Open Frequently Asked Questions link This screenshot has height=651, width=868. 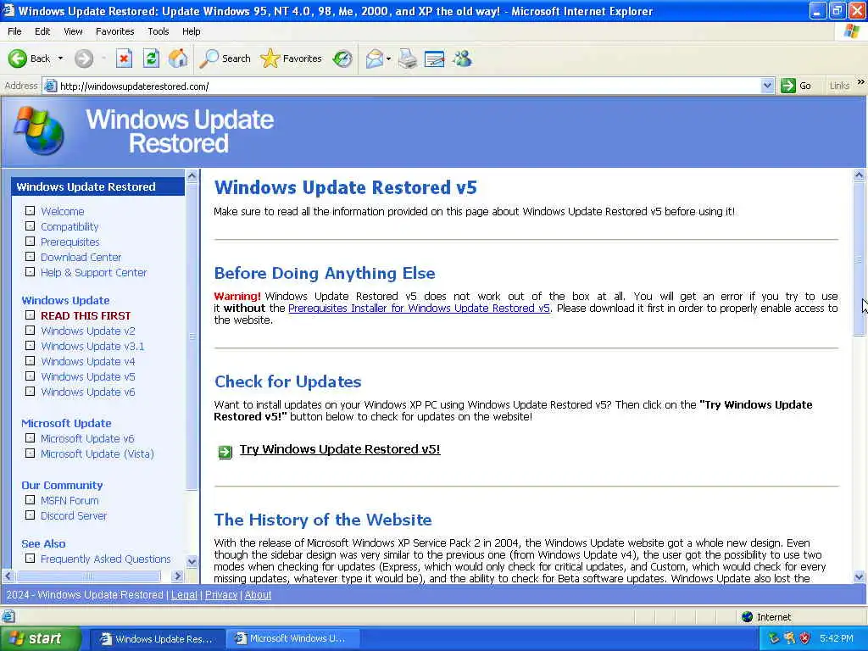click(106, 559)
